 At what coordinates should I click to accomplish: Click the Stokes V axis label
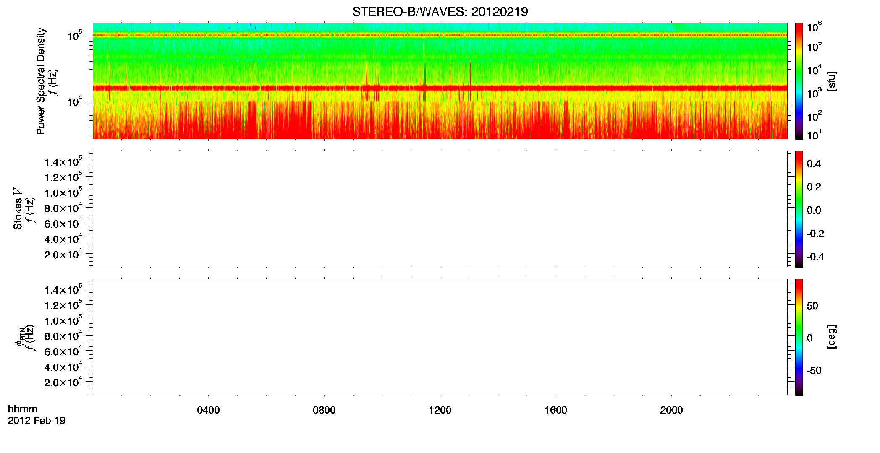point(18,208)
